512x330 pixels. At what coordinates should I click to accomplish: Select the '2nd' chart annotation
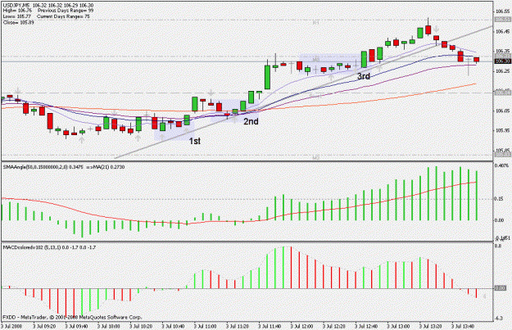251,121
